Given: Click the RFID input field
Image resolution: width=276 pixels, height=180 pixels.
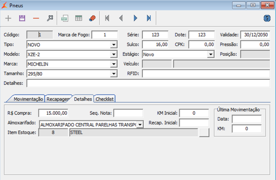Looking at the screenshot, I should tap(206, 74).
